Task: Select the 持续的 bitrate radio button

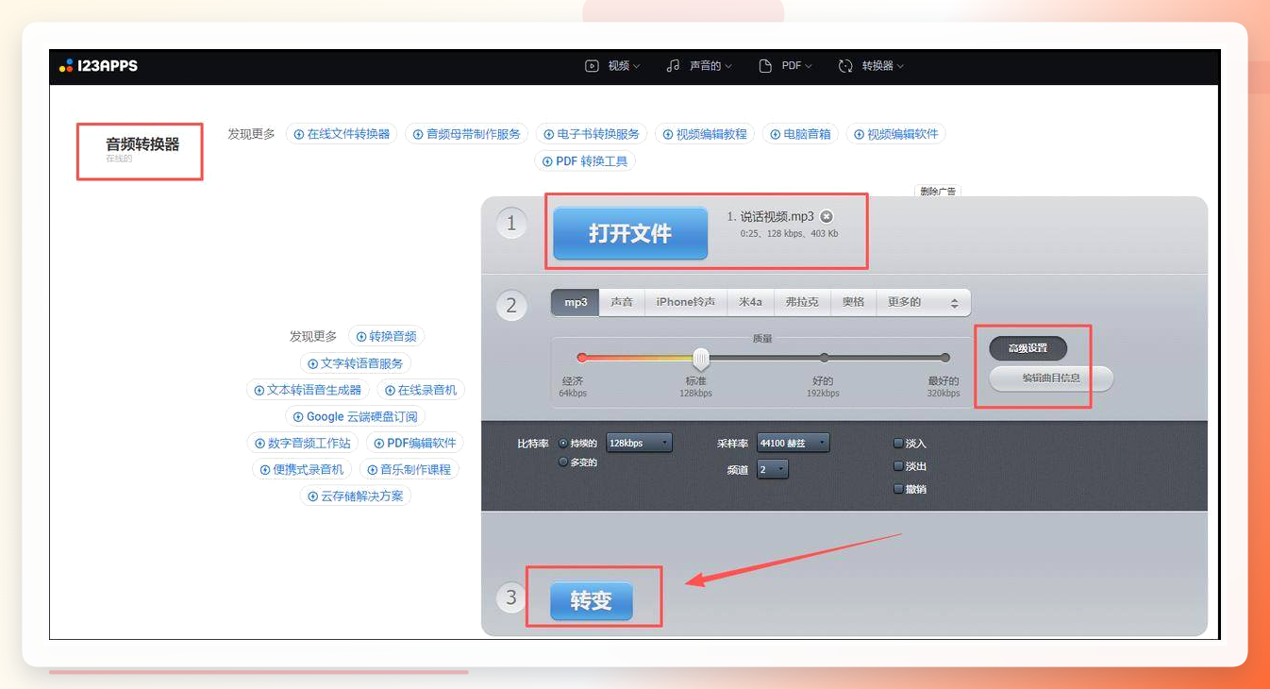Action: 564,443
